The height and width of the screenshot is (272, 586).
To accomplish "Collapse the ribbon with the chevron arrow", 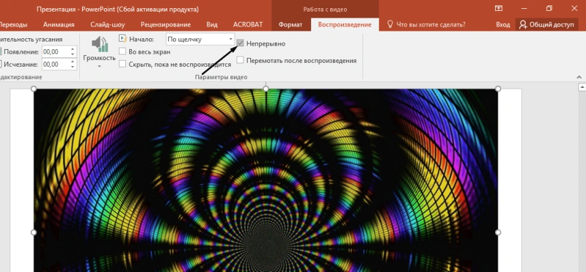I will (x=580, y=77).
